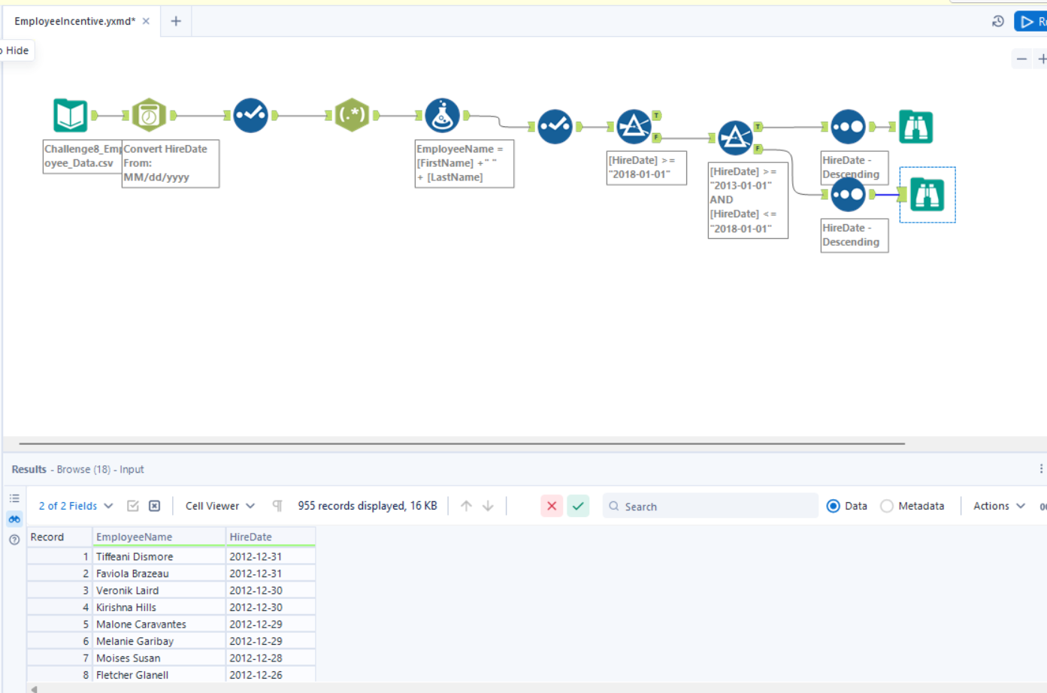
Task: Click the Run button
Action: pos(1030,21)
